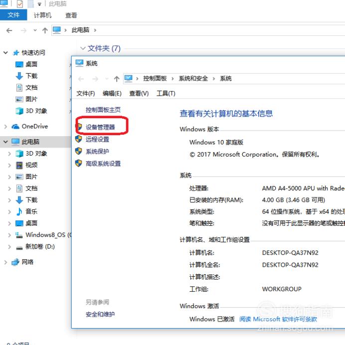Click 桌面 icon under 此电脑
The width and height of the screenshot is (345, 345).
19,223
